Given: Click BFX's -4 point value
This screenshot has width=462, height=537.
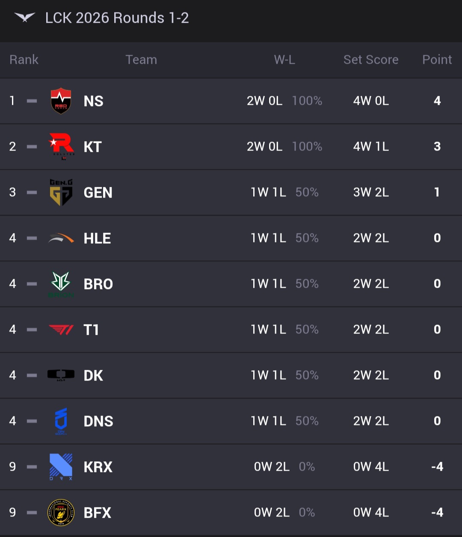Looking at the screenshot, I should (x=437, y=512).
